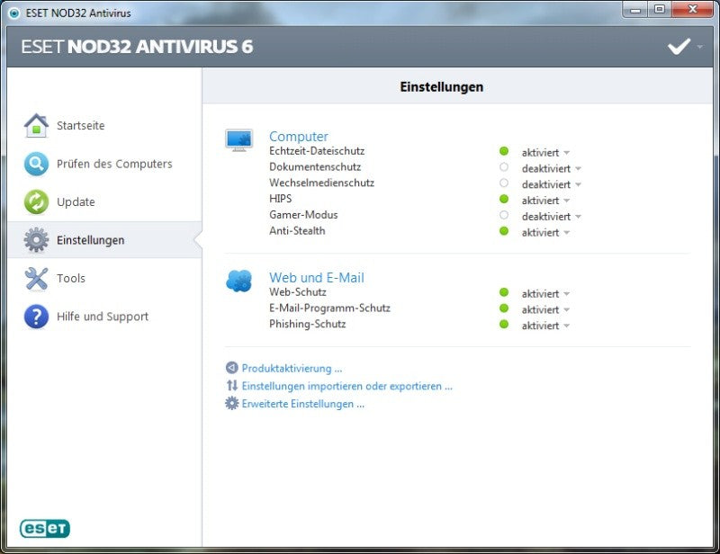720x554 pixels.
Task: Click the ESET NOD32 ANTIVIRUS 6 banner title
Action: point(137,47)
